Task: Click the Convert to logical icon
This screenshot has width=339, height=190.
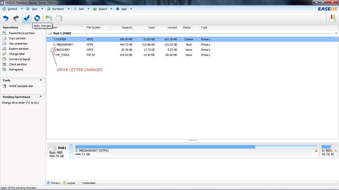Action: tap(4, 59)
